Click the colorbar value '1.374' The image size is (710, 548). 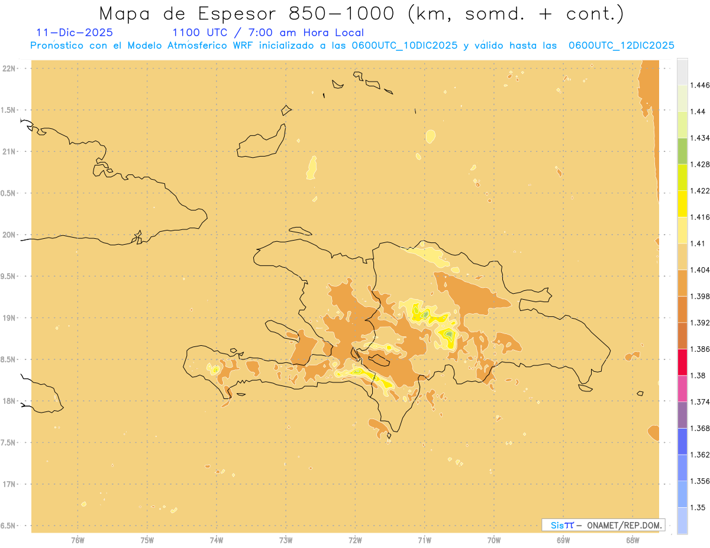pyautogui.click(x=700, y=402)
